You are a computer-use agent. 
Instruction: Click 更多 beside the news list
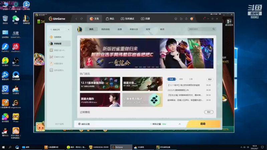click(210, 79)
